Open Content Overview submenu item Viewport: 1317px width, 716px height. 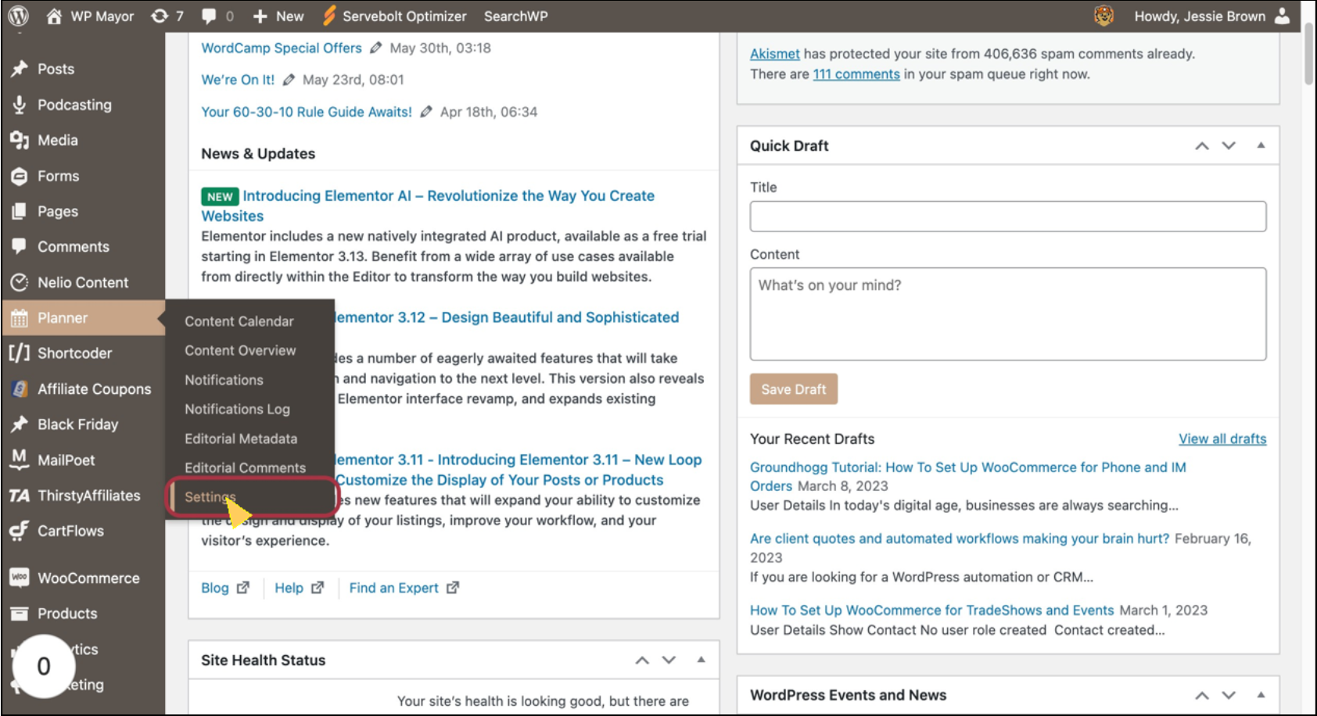pyautogui.click(x=240, y=350)
